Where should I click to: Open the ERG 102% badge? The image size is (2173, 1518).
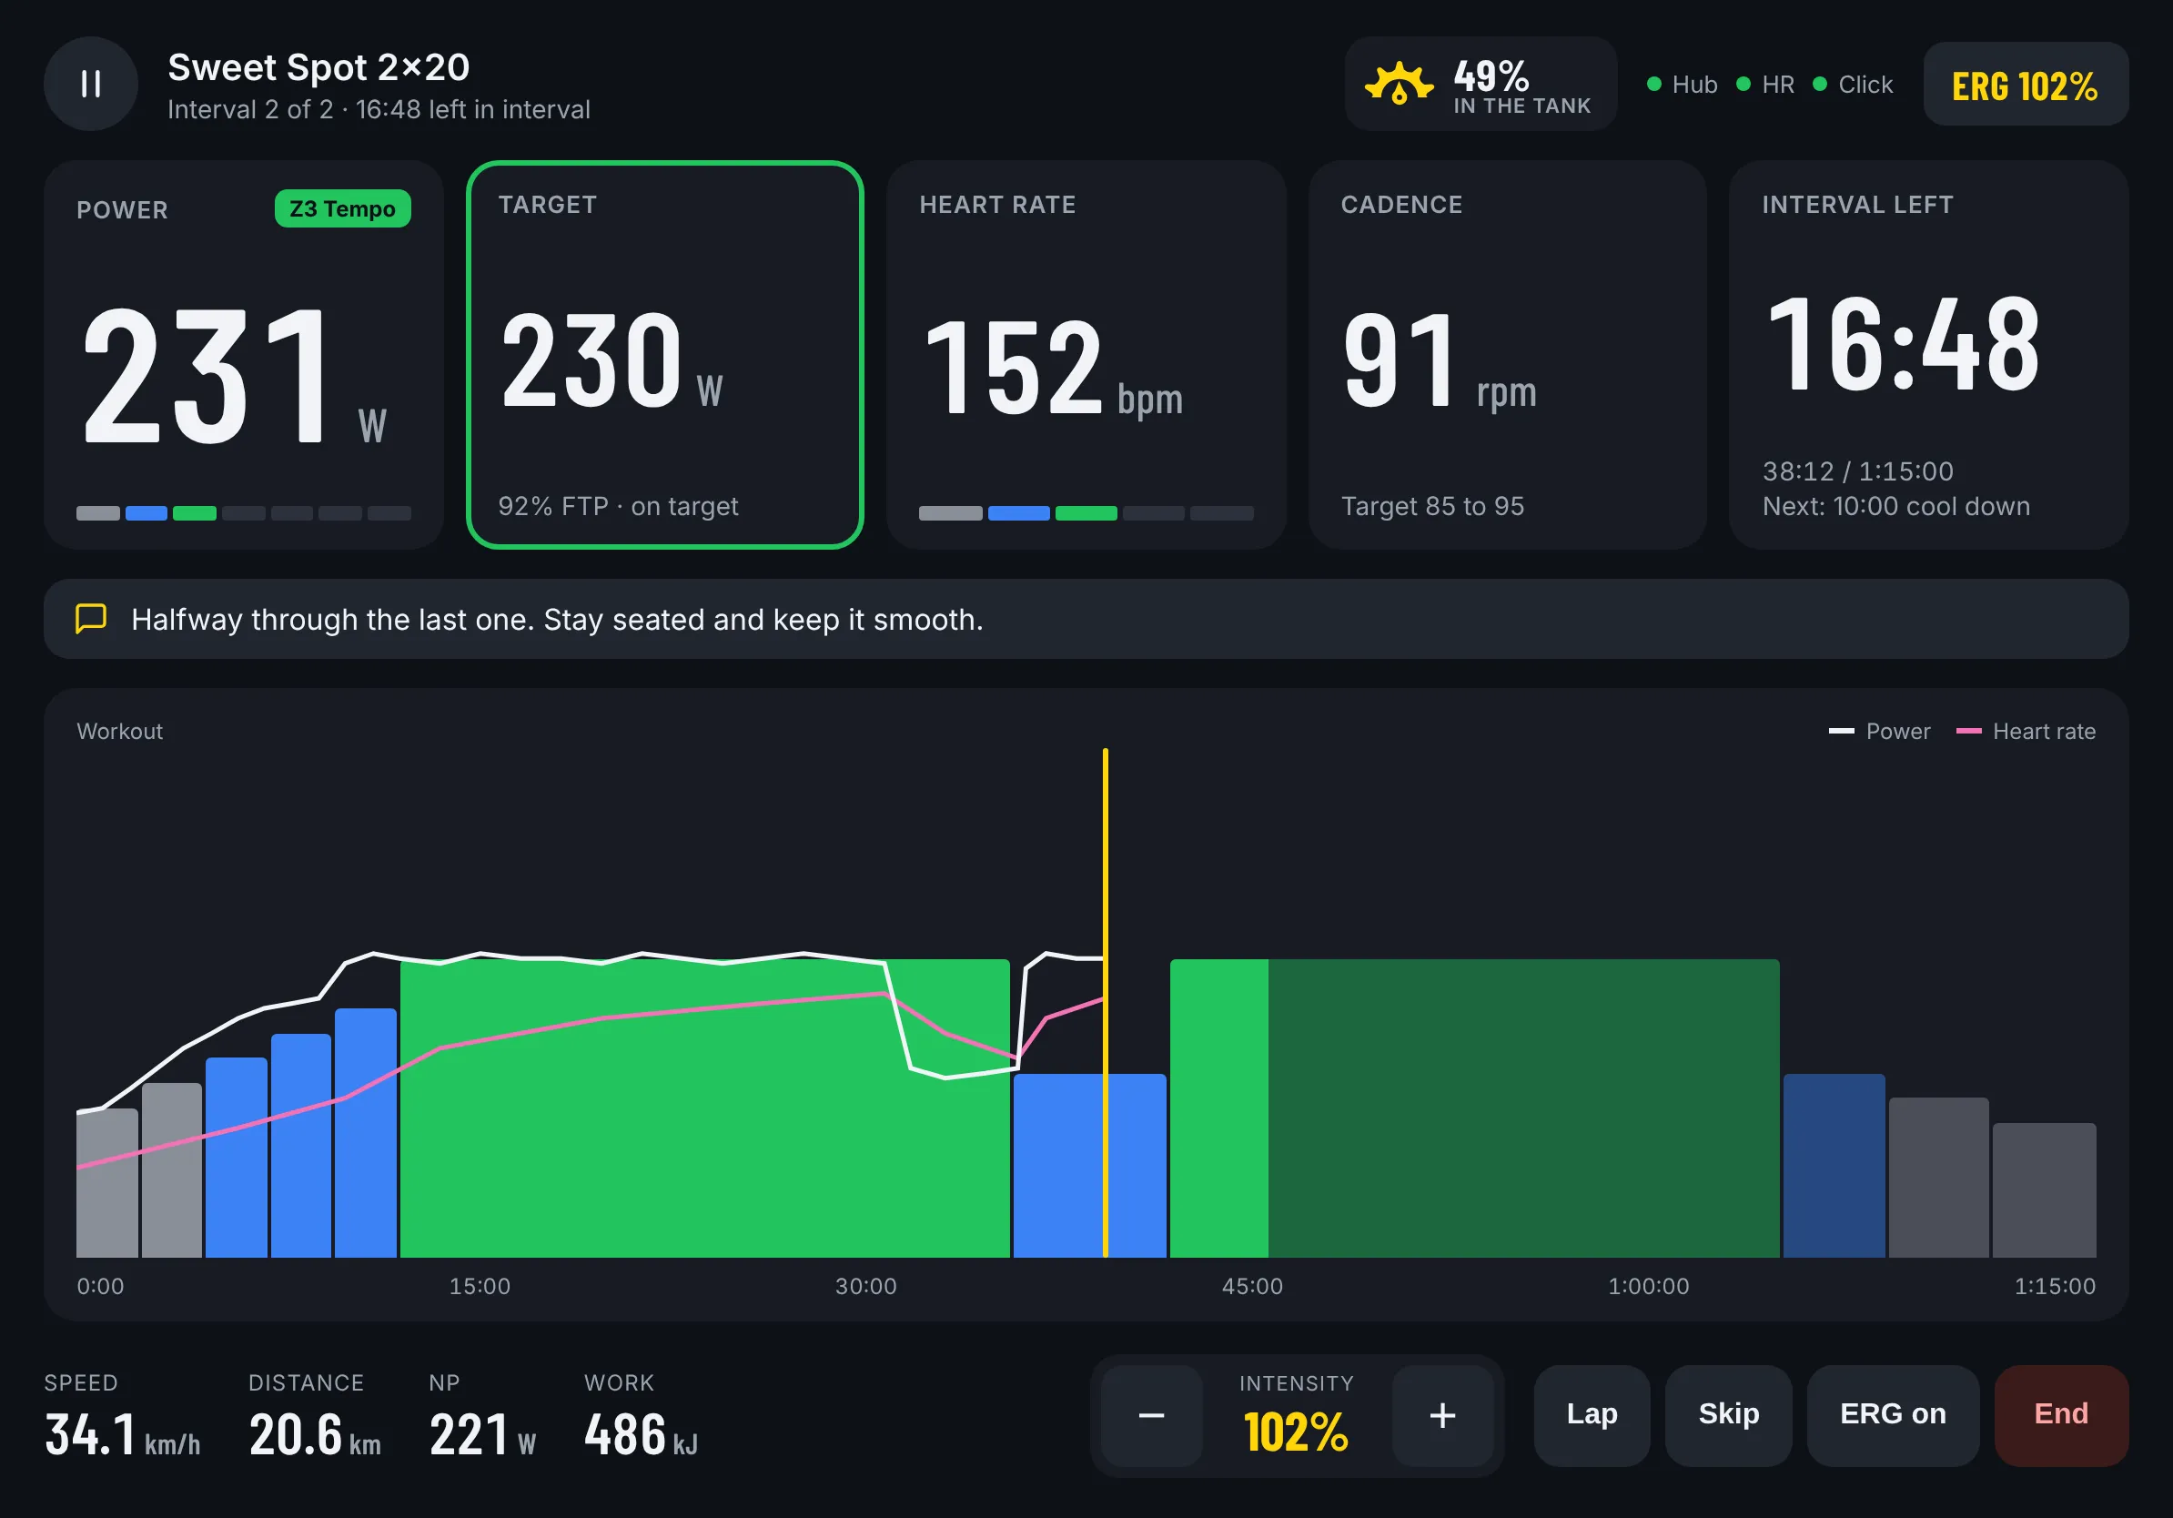[x=2026, y=85]
